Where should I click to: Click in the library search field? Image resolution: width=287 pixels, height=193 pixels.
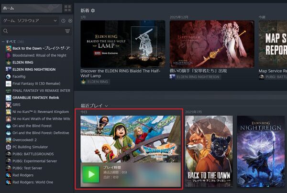(34, 31)
